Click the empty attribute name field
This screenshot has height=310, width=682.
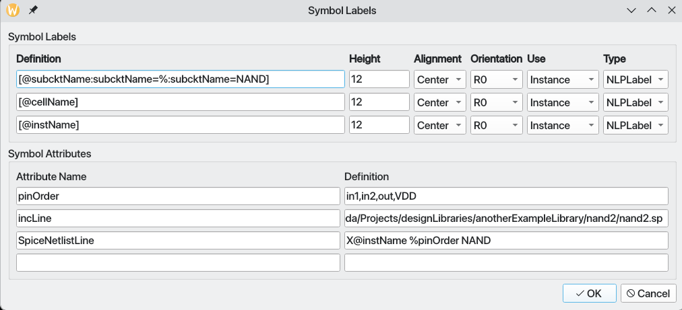(178, 263)
